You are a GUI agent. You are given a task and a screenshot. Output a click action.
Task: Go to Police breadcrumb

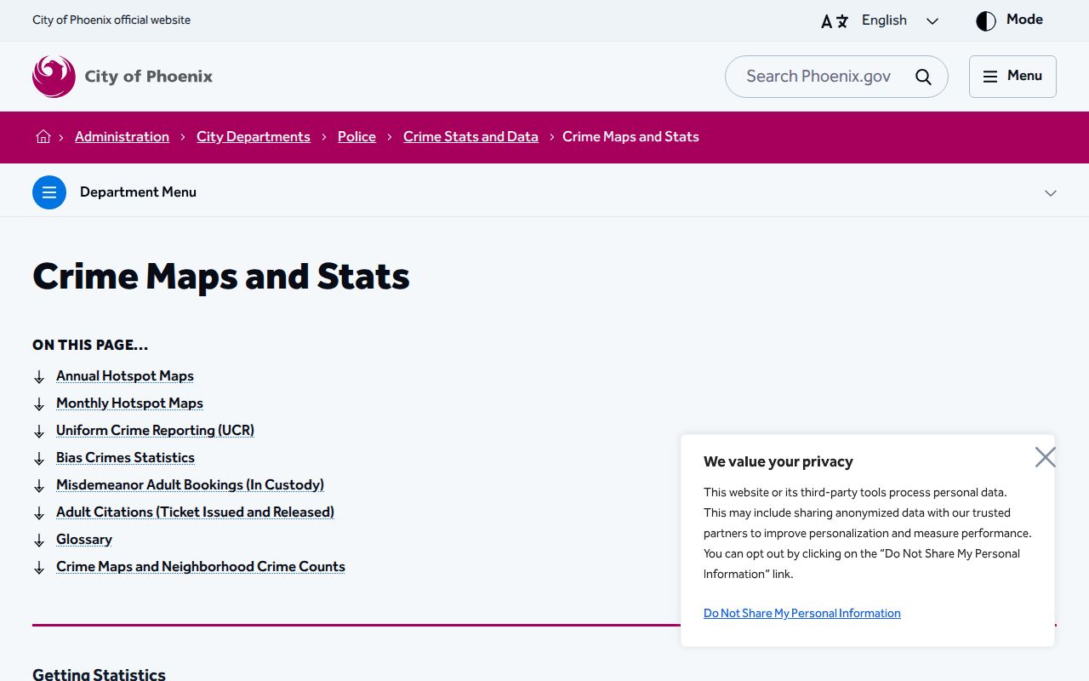[356, 137]
